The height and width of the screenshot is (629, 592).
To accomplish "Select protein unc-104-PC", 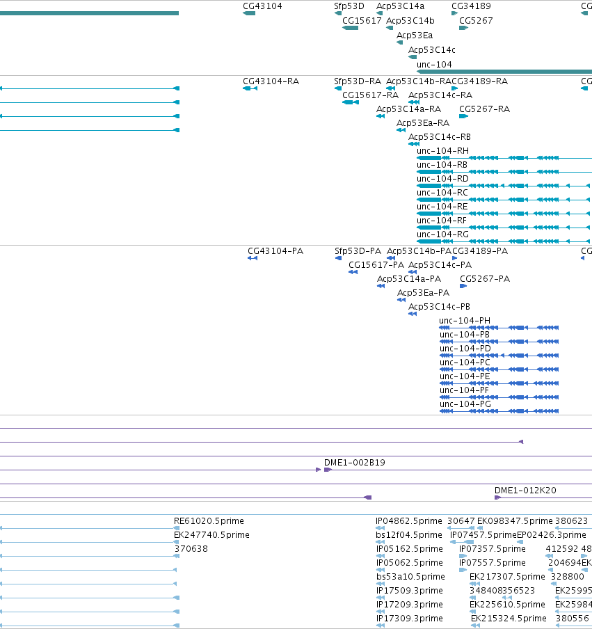I will pos(465,363).
